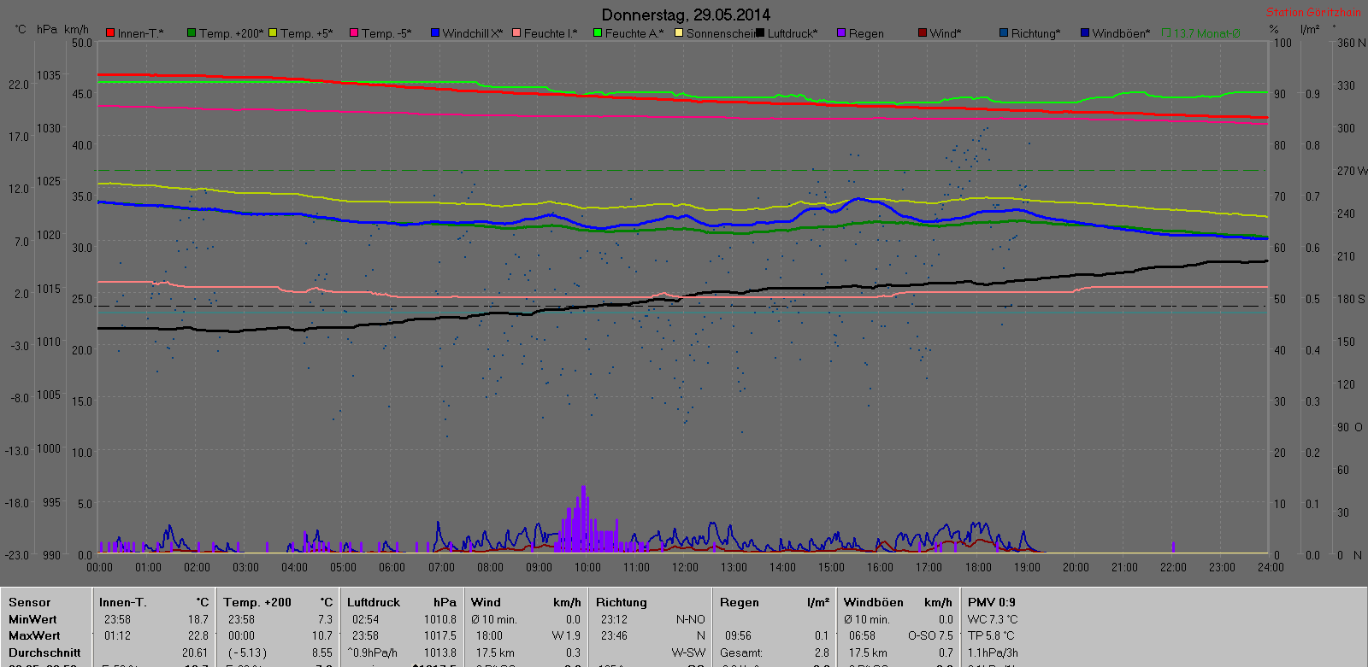The height and width of the screenshot is (667, 1368).
Task: Click the Luftdruck minimum value 1010.8
Action: pos(440,619)
